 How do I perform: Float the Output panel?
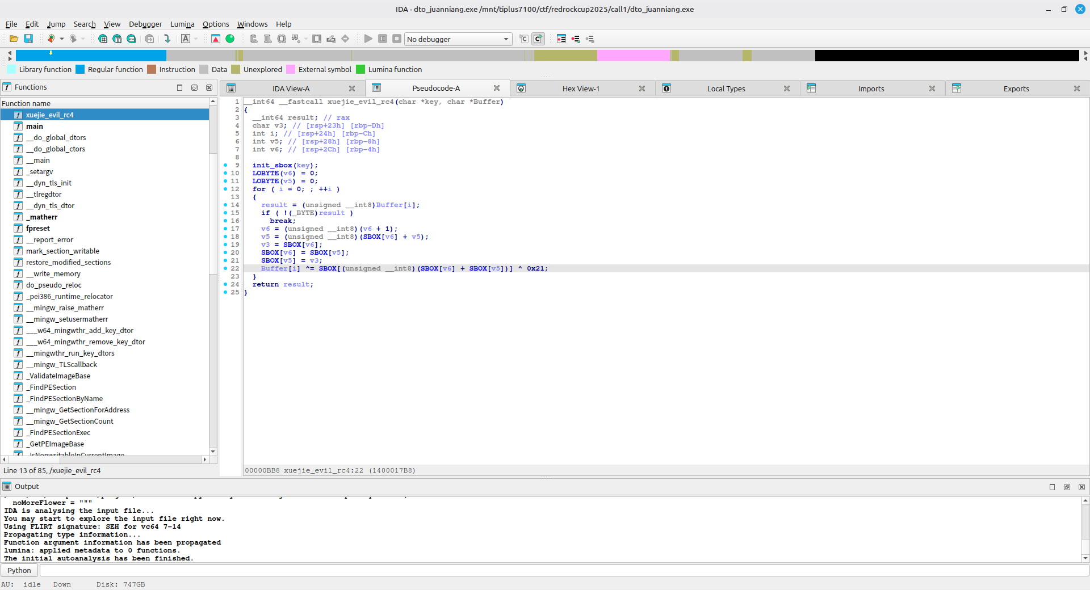coord(1052,487)
